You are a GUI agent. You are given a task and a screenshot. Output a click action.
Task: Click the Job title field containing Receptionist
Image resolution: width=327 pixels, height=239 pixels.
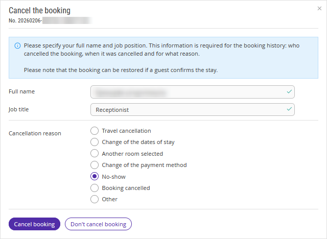pyautogui.click(x=193, y=110)
